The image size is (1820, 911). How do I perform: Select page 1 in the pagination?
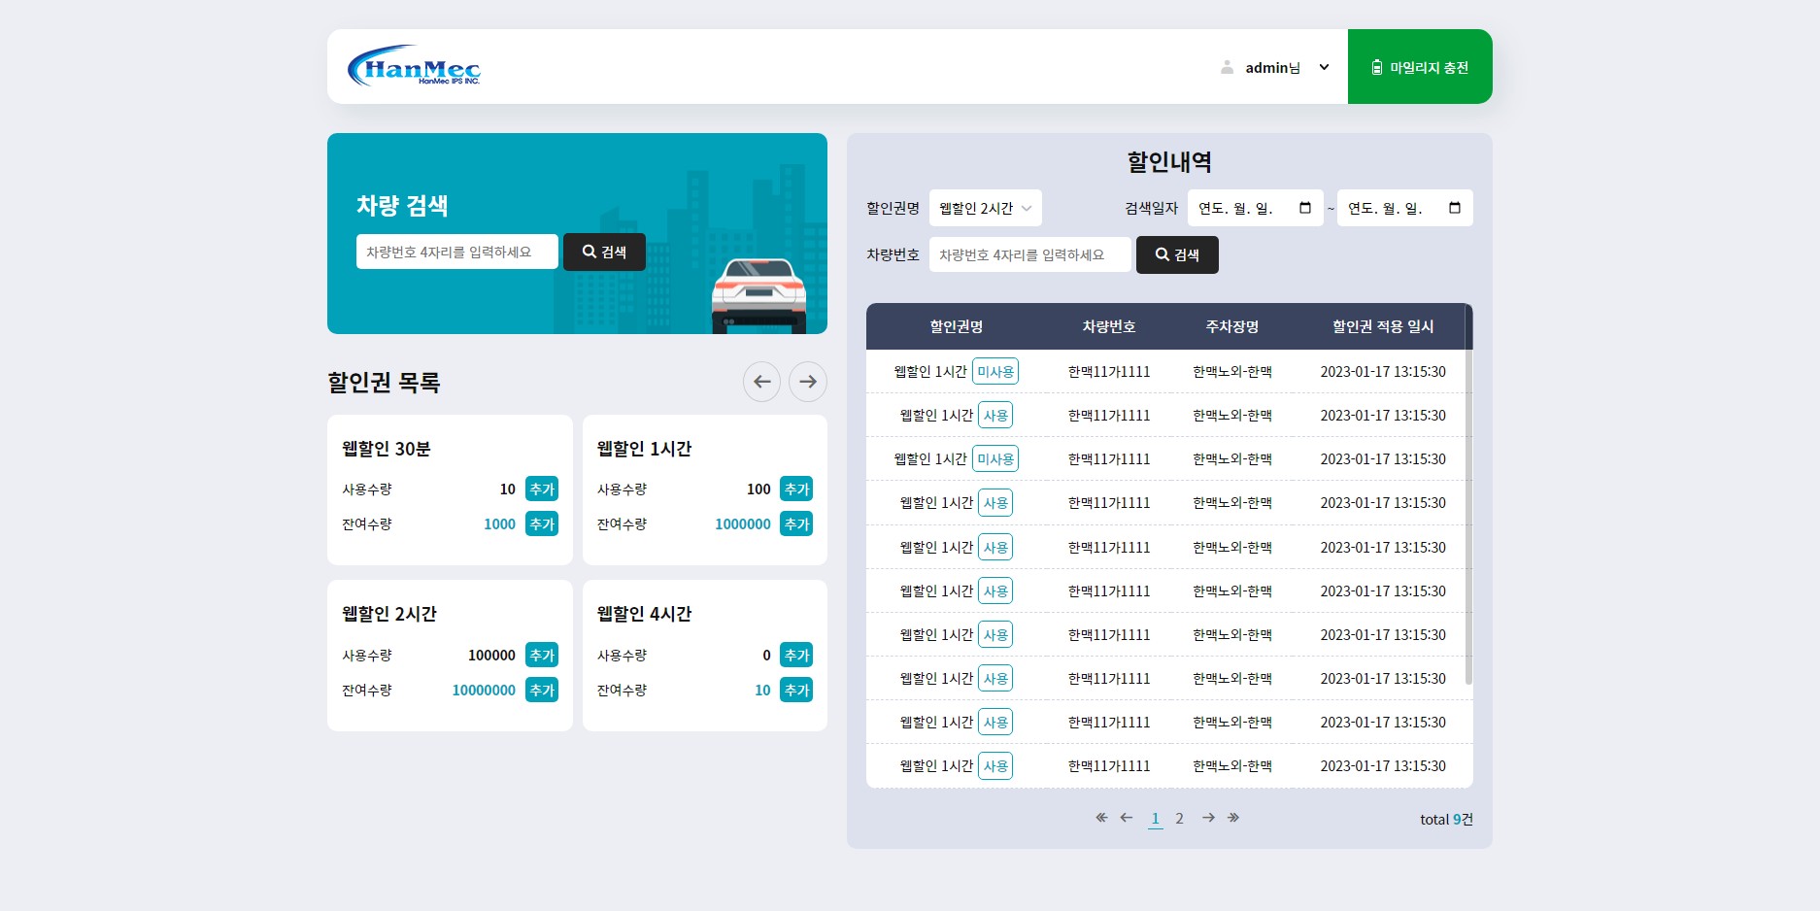[1155, 818]
